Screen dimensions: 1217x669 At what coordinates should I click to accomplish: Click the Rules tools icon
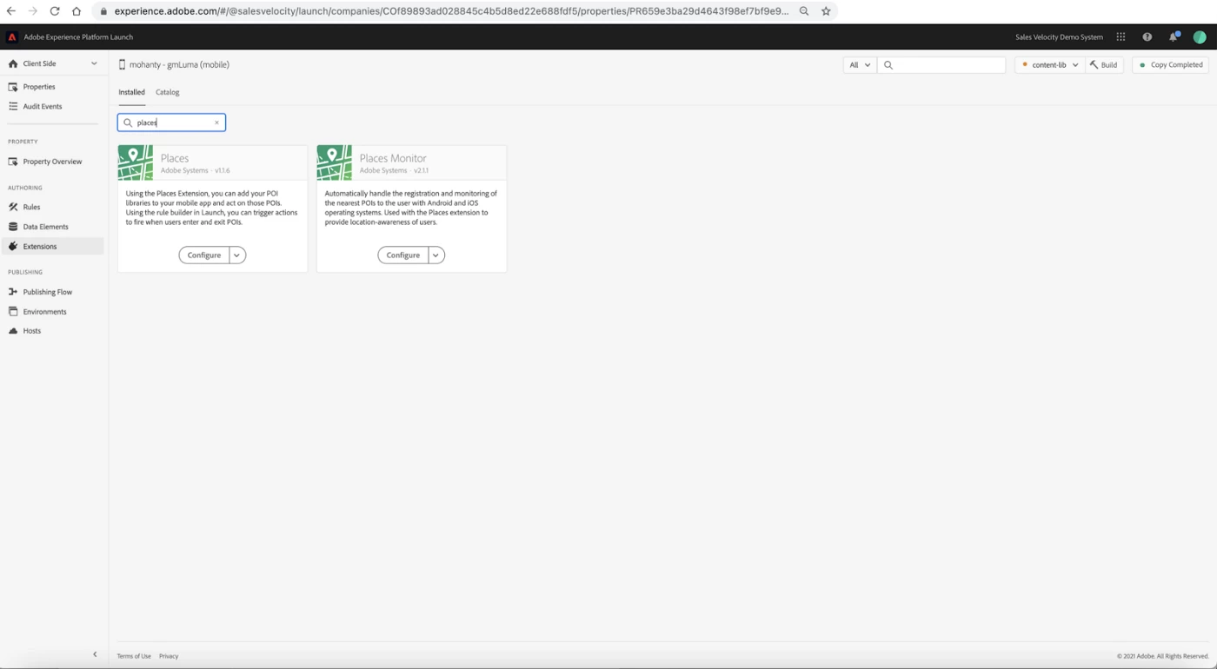(13, 207)
